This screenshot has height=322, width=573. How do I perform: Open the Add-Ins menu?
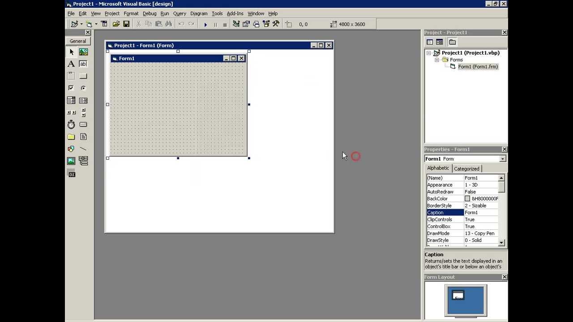pos(235,13)
